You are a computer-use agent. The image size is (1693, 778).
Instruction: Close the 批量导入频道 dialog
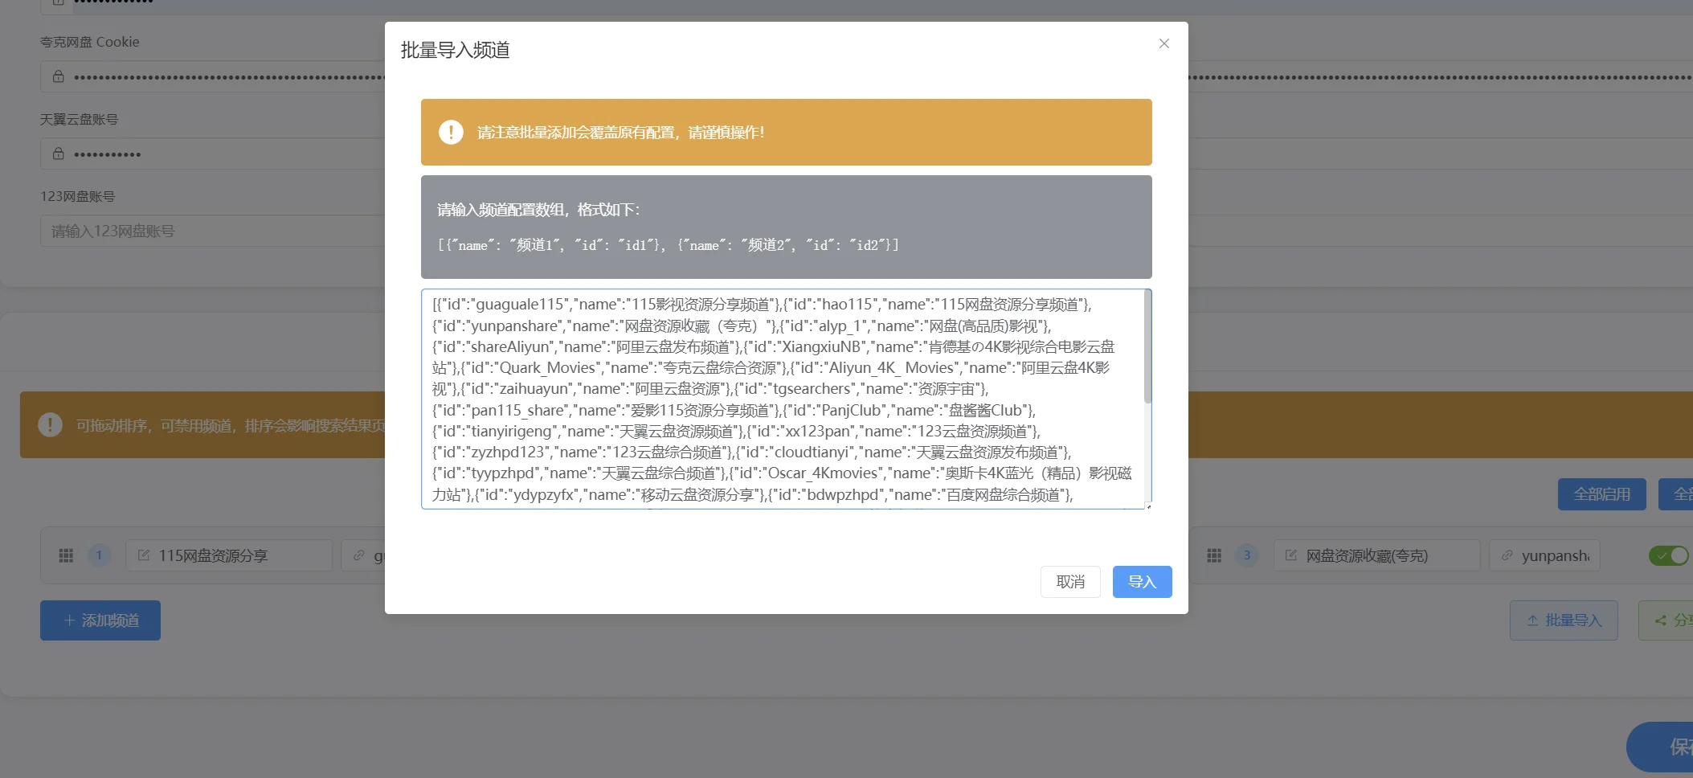click(x=1163, y=43)
